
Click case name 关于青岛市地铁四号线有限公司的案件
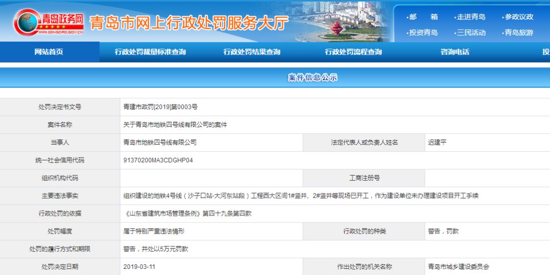[175, 125]
